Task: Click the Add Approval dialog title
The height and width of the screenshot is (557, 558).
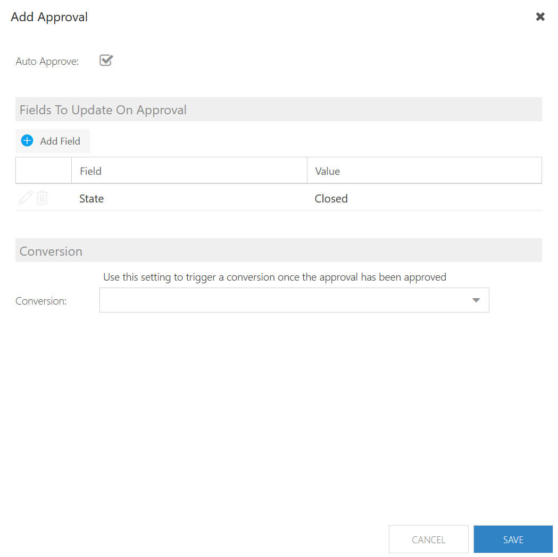Action: 49,17
